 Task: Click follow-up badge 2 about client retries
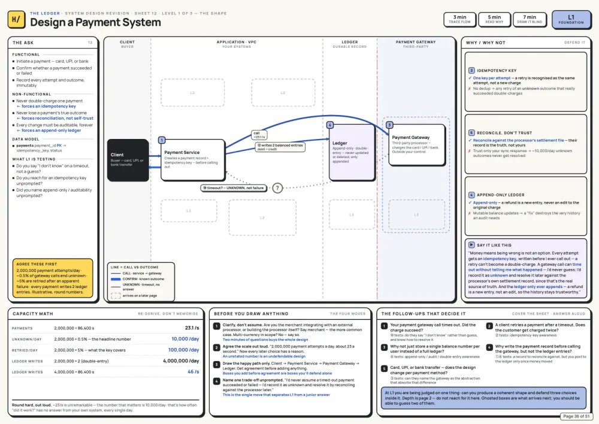click(489, 326)
